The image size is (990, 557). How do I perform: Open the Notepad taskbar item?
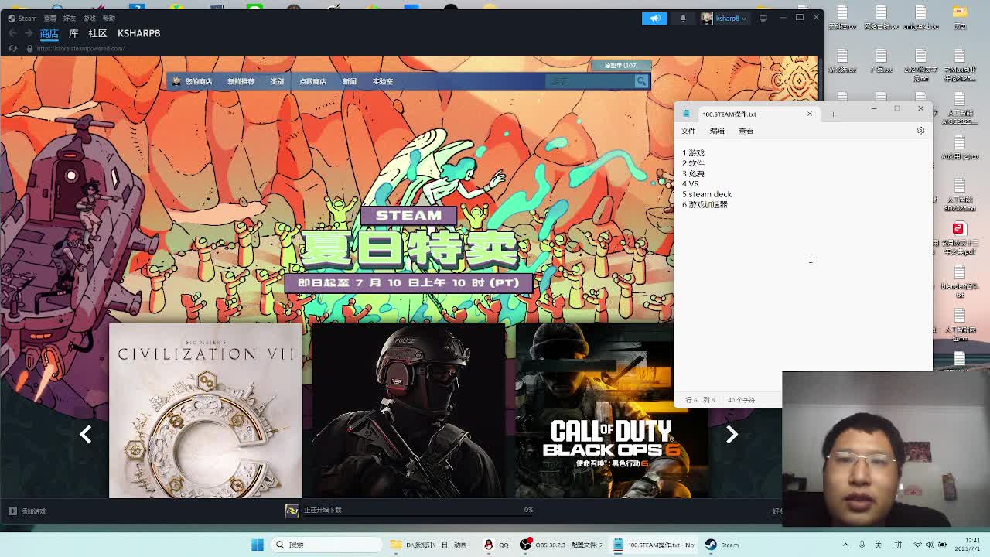click(654, 545)
